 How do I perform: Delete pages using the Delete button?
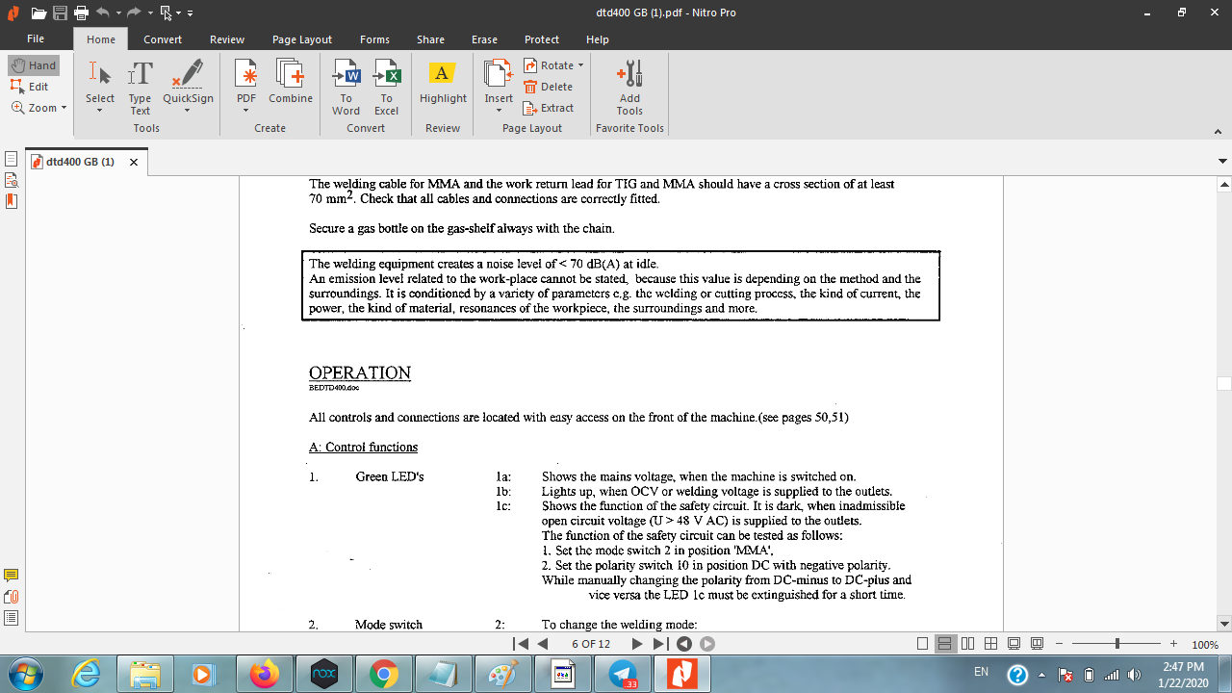(x=549, y=87)
